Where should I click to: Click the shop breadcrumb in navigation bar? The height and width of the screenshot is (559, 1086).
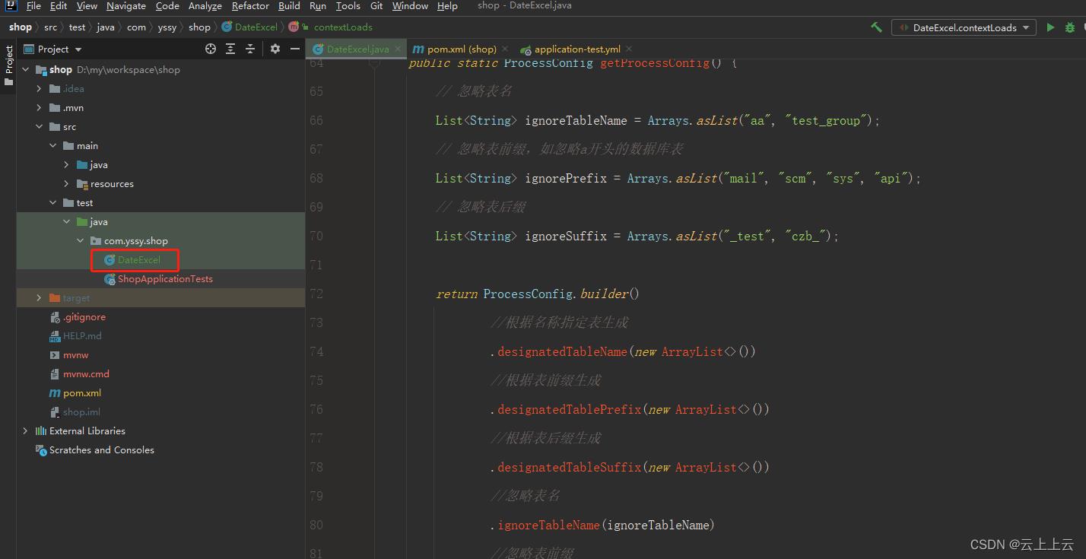point(20,27)
